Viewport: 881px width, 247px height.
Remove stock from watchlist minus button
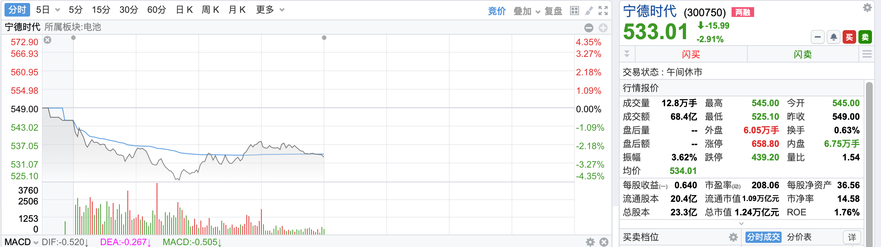(818, 37)
